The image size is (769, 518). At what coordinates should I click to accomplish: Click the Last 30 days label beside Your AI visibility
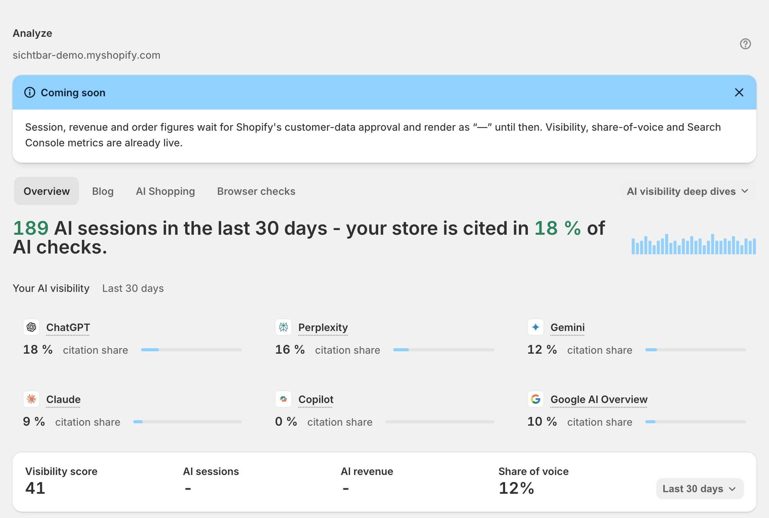tap(133, 288)
